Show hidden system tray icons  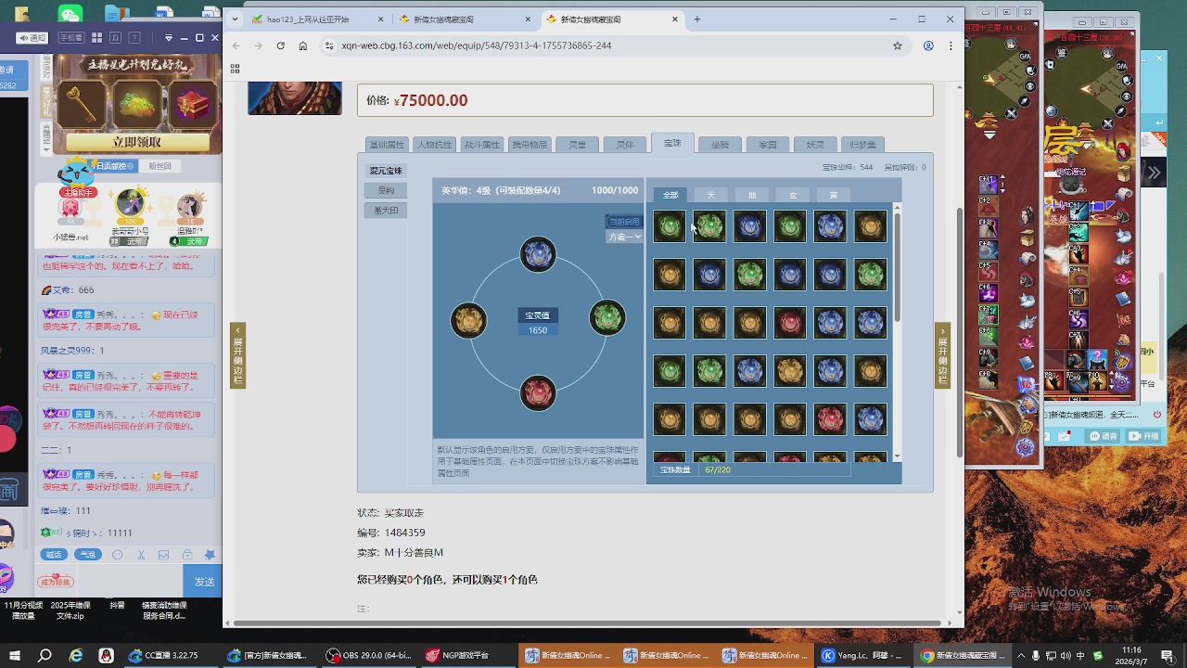[x=1021, y=656]
